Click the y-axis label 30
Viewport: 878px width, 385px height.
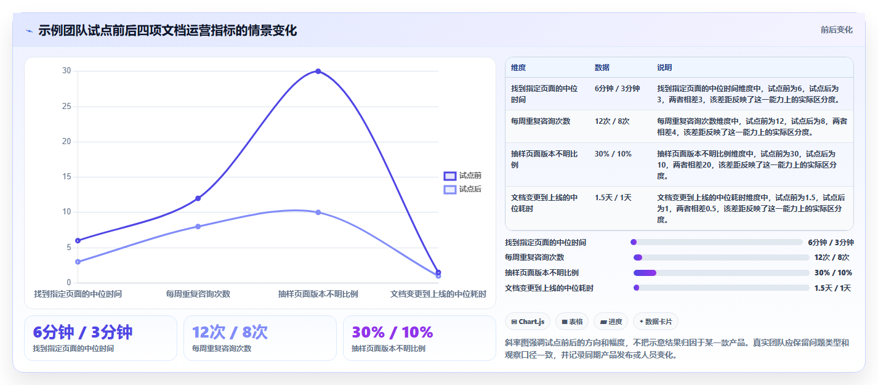66,71
